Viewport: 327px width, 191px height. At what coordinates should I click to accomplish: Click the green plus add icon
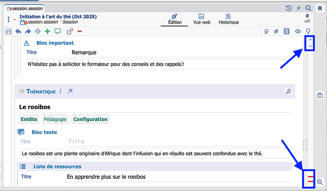(x=47, y=32)
